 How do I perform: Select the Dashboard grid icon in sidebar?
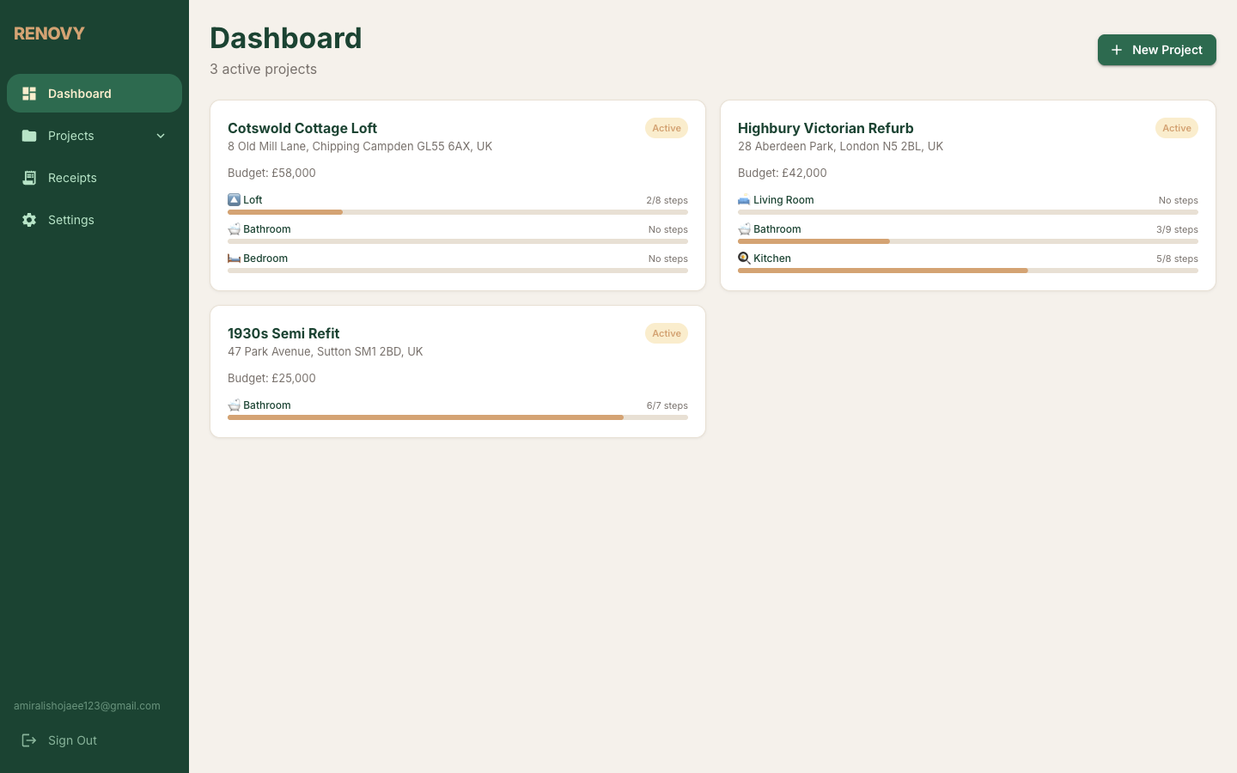(29, 93)
